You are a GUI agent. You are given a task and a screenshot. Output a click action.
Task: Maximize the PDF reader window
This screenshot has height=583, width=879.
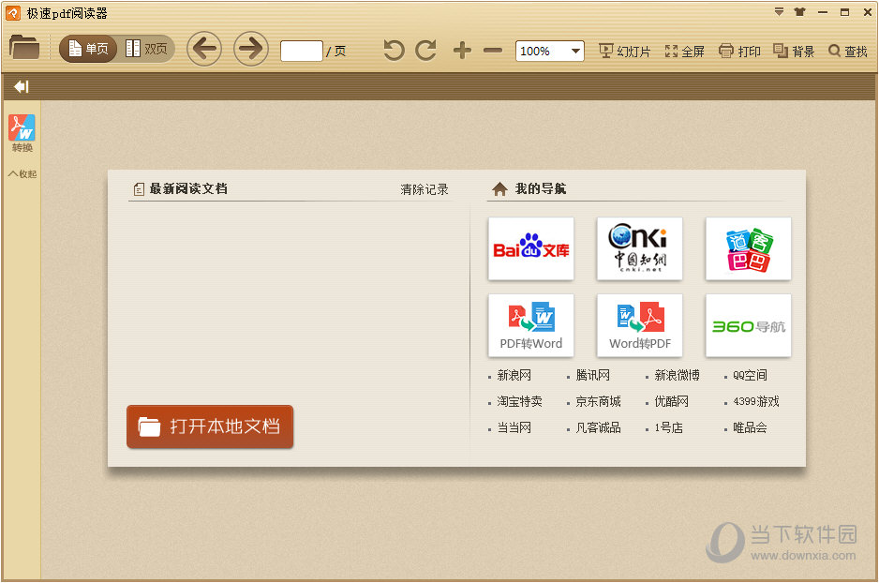tap(844, 12)
